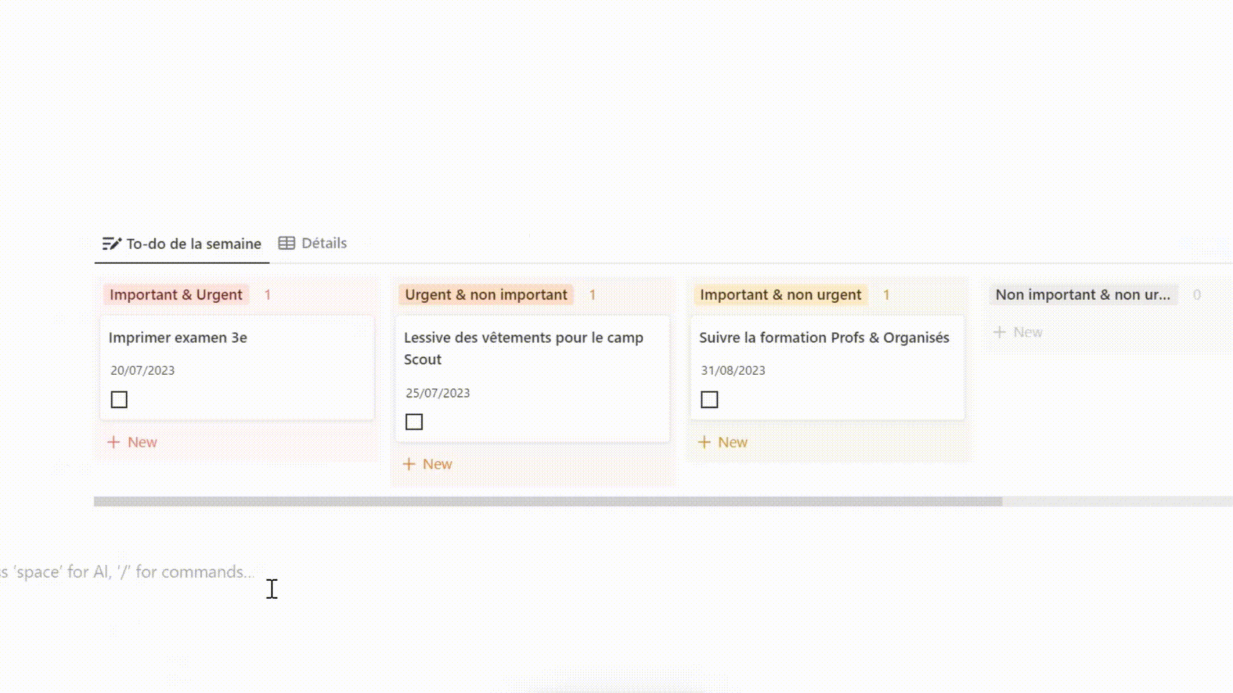Open the card Suivre la formation Profs & Organisés
1233x693 pixels.
828,368
